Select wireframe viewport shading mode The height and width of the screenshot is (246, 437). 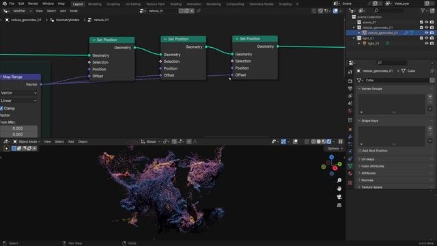(313, 141)
